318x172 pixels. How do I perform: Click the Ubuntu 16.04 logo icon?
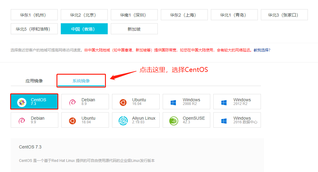point(123,103)
